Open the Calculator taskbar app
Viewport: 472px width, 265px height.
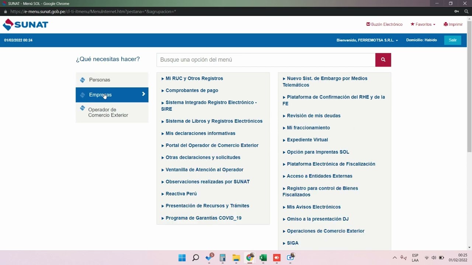click(222, 258)
